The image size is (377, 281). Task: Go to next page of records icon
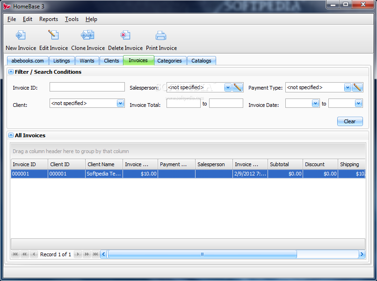tap(87, 254)
